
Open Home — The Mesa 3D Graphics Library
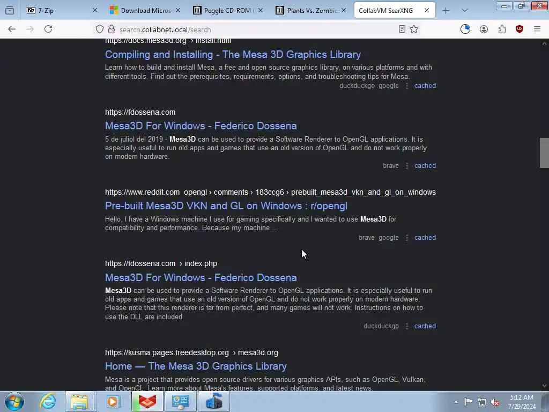pyautogui.click(x=196, y=366)
